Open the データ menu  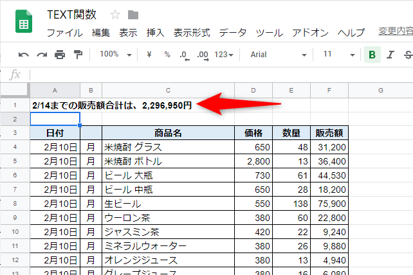(x=233, y=33)
